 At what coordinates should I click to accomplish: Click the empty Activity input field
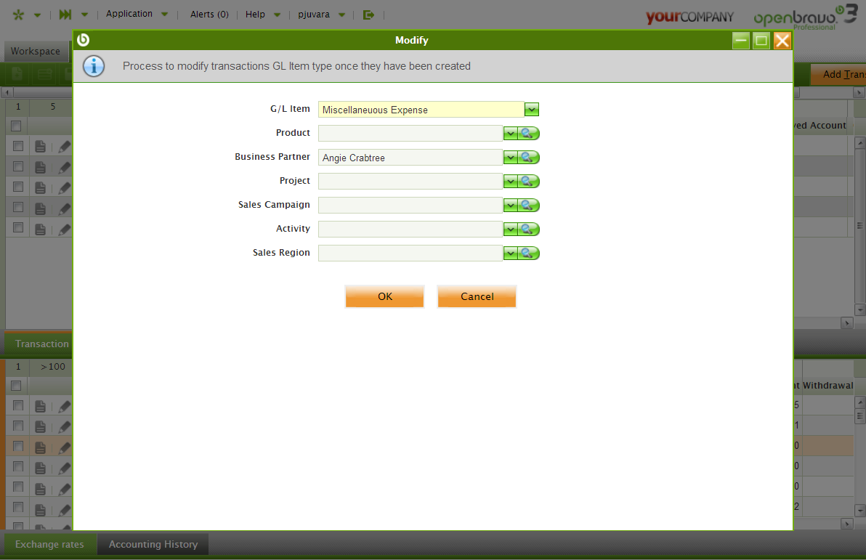(x=410, y=230)
